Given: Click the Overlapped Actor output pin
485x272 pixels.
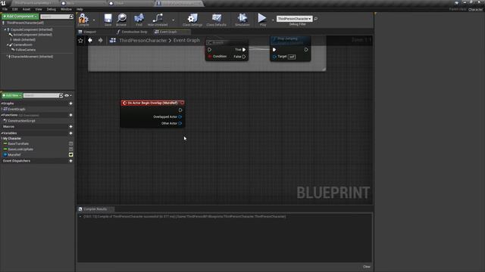Looking at the screenshot, I should 180,117.
